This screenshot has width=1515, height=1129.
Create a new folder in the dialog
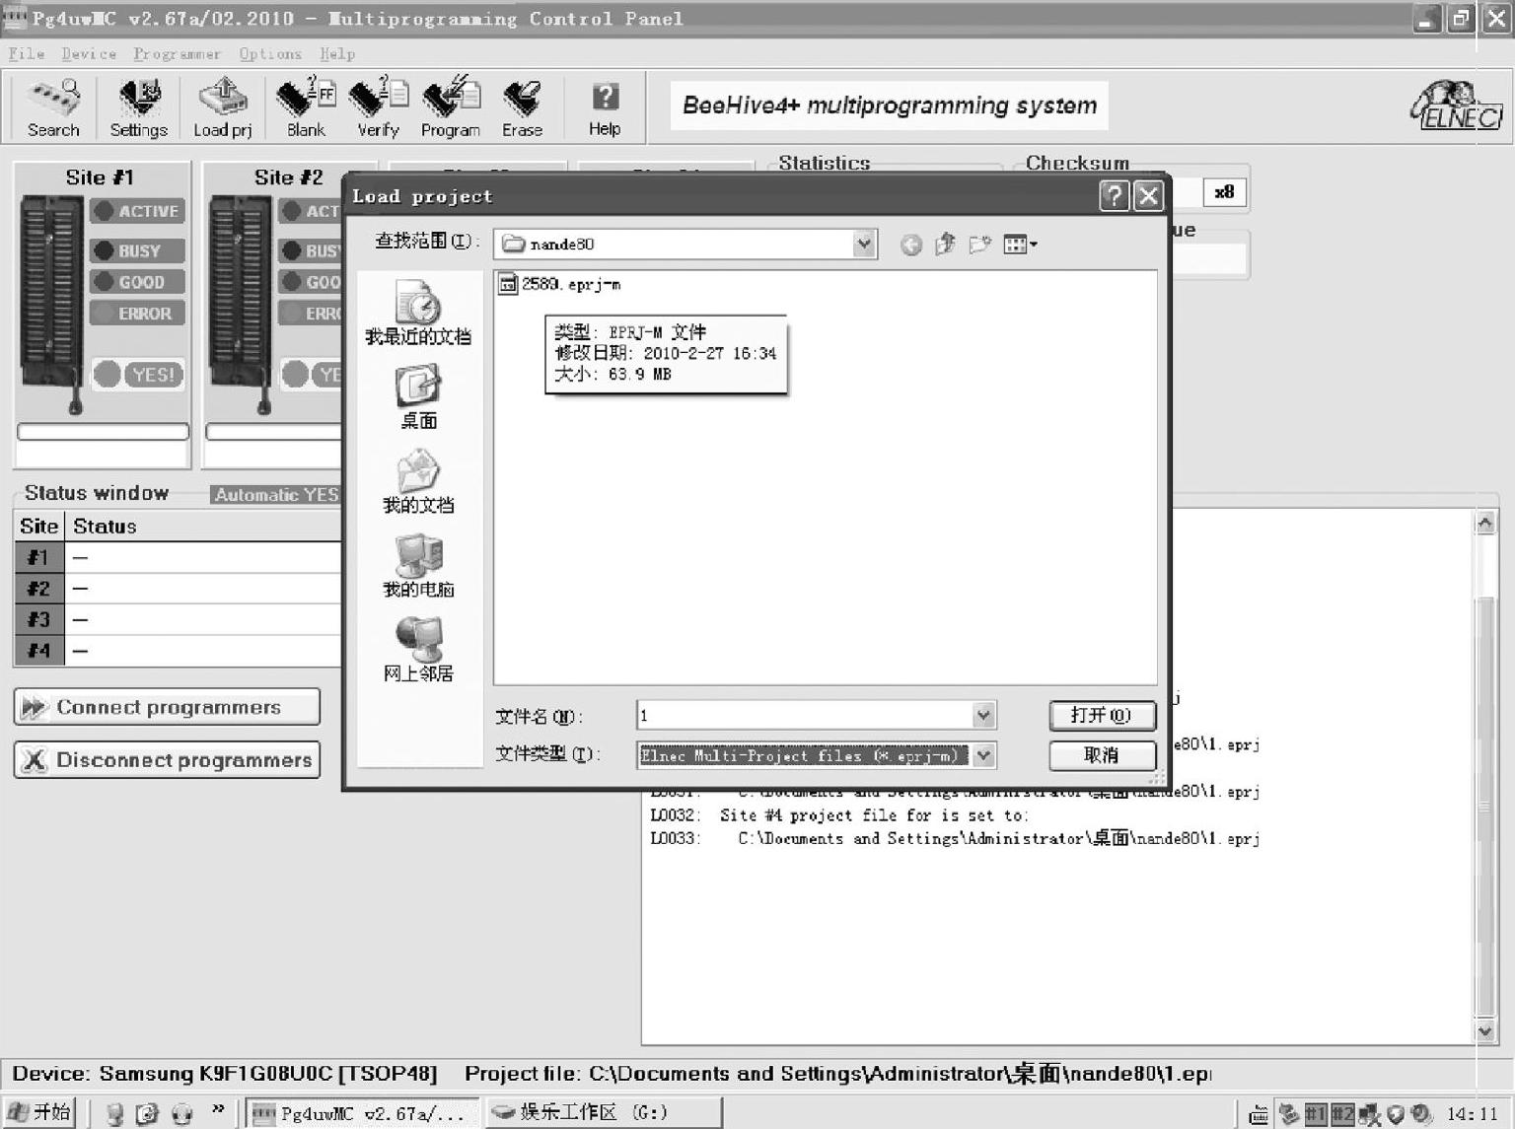(979, 244)
